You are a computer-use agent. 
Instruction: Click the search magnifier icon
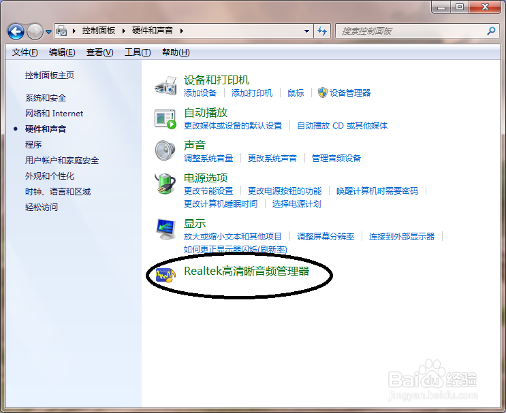[x=491, y=31]
